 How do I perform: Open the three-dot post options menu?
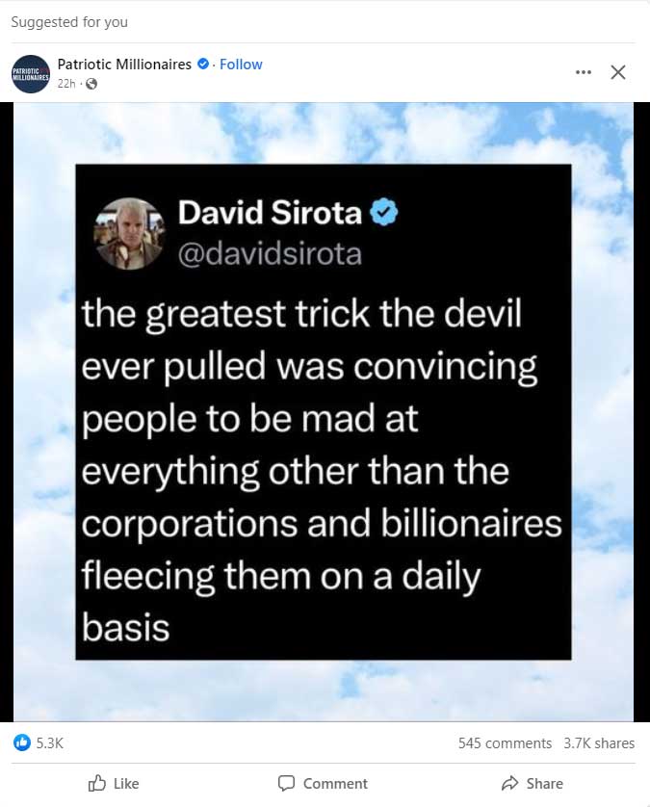tap(584, 72)
